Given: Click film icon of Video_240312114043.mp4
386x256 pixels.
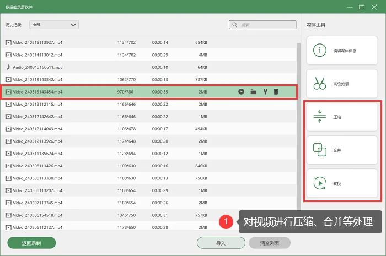Looking at the screenshot, I should [x=8, y=129].
